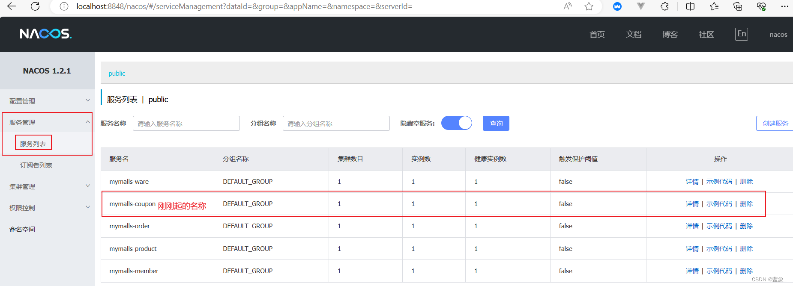Reload the page with refresh icon
This screenshot has width=793, height=286.
pyautogui.click(x=35, y=6)
